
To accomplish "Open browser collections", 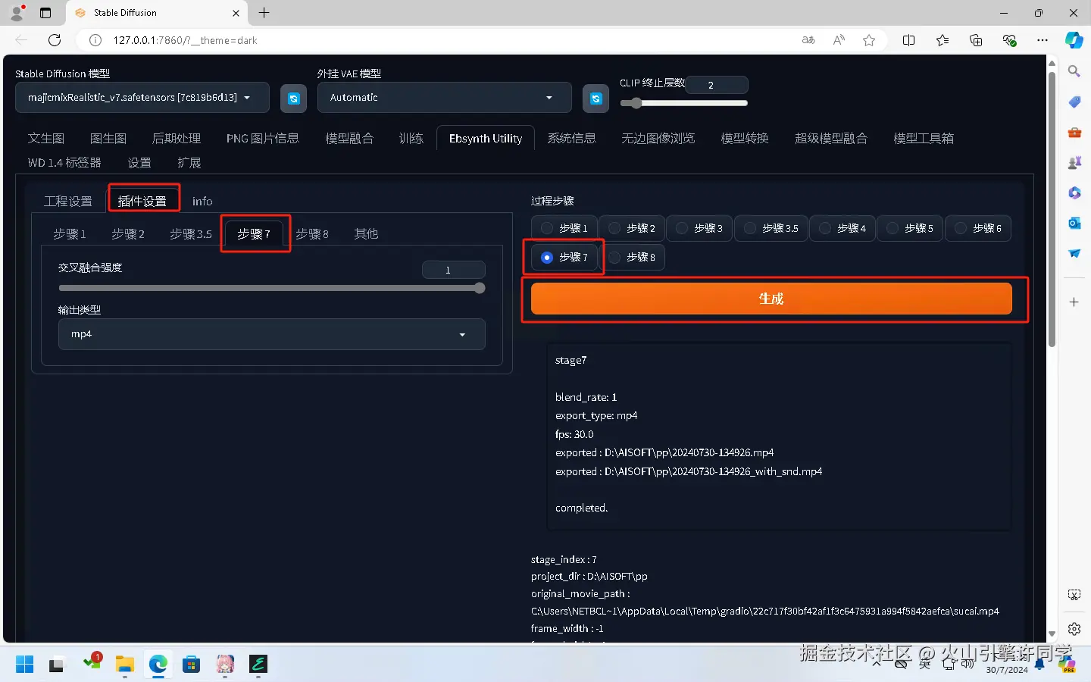I will click(x=976, y=40).
